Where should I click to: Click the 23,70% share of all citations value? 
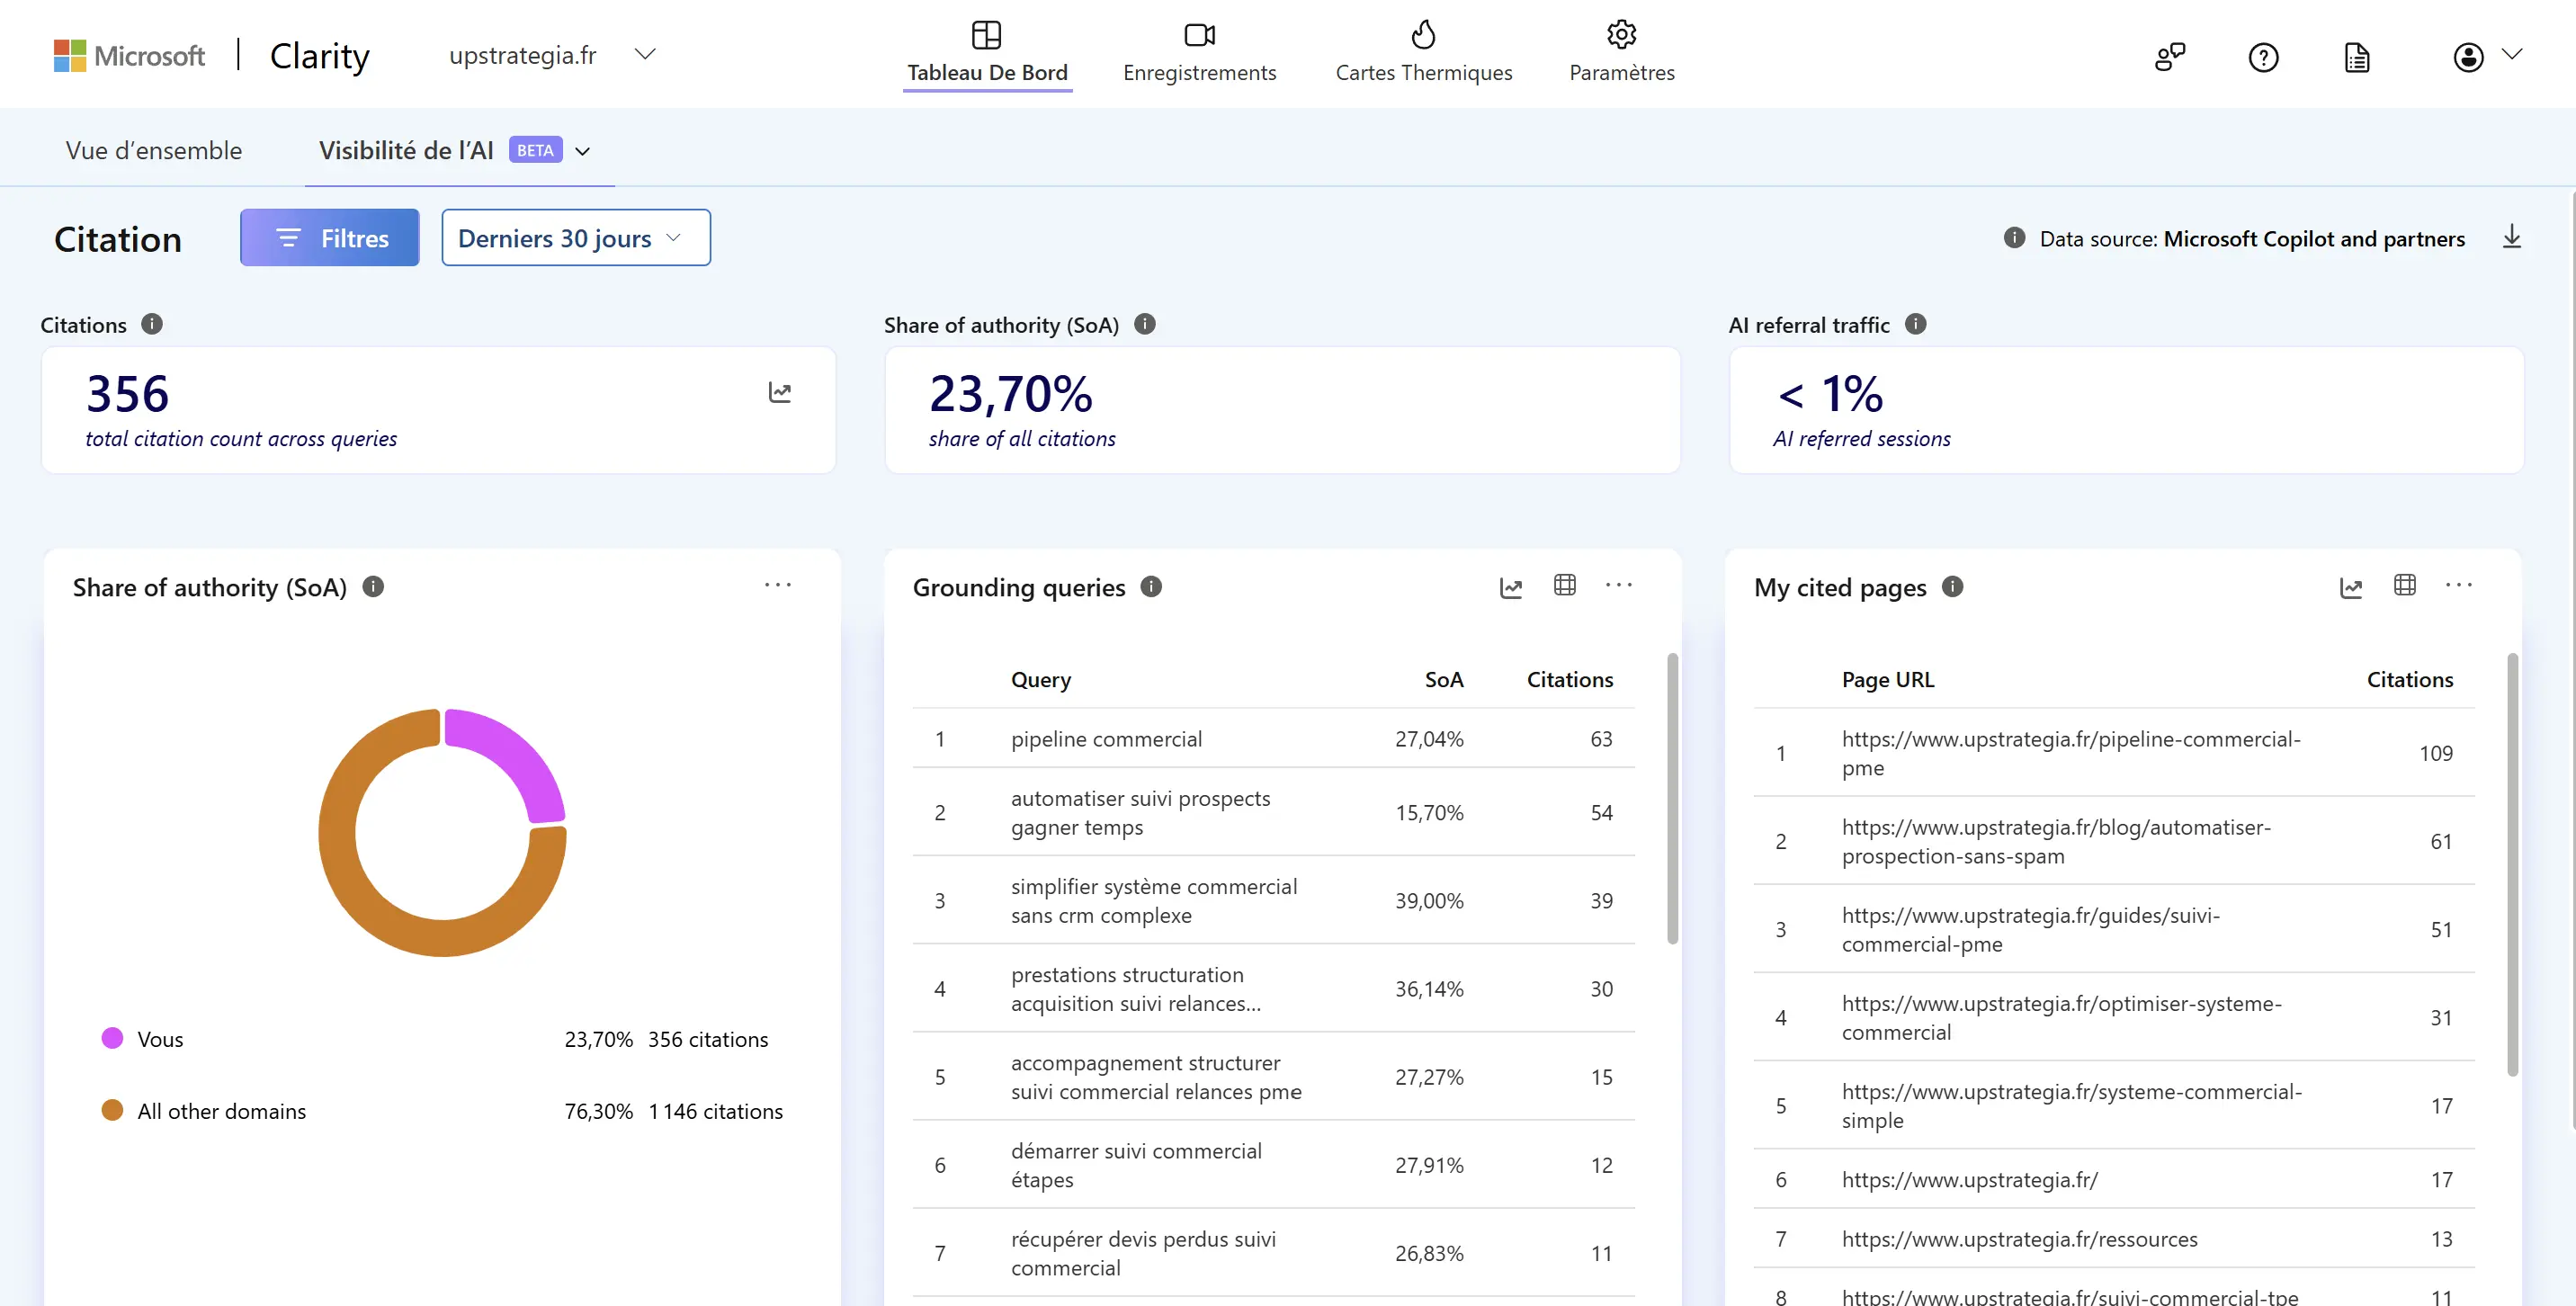[x=1010, y=393]
